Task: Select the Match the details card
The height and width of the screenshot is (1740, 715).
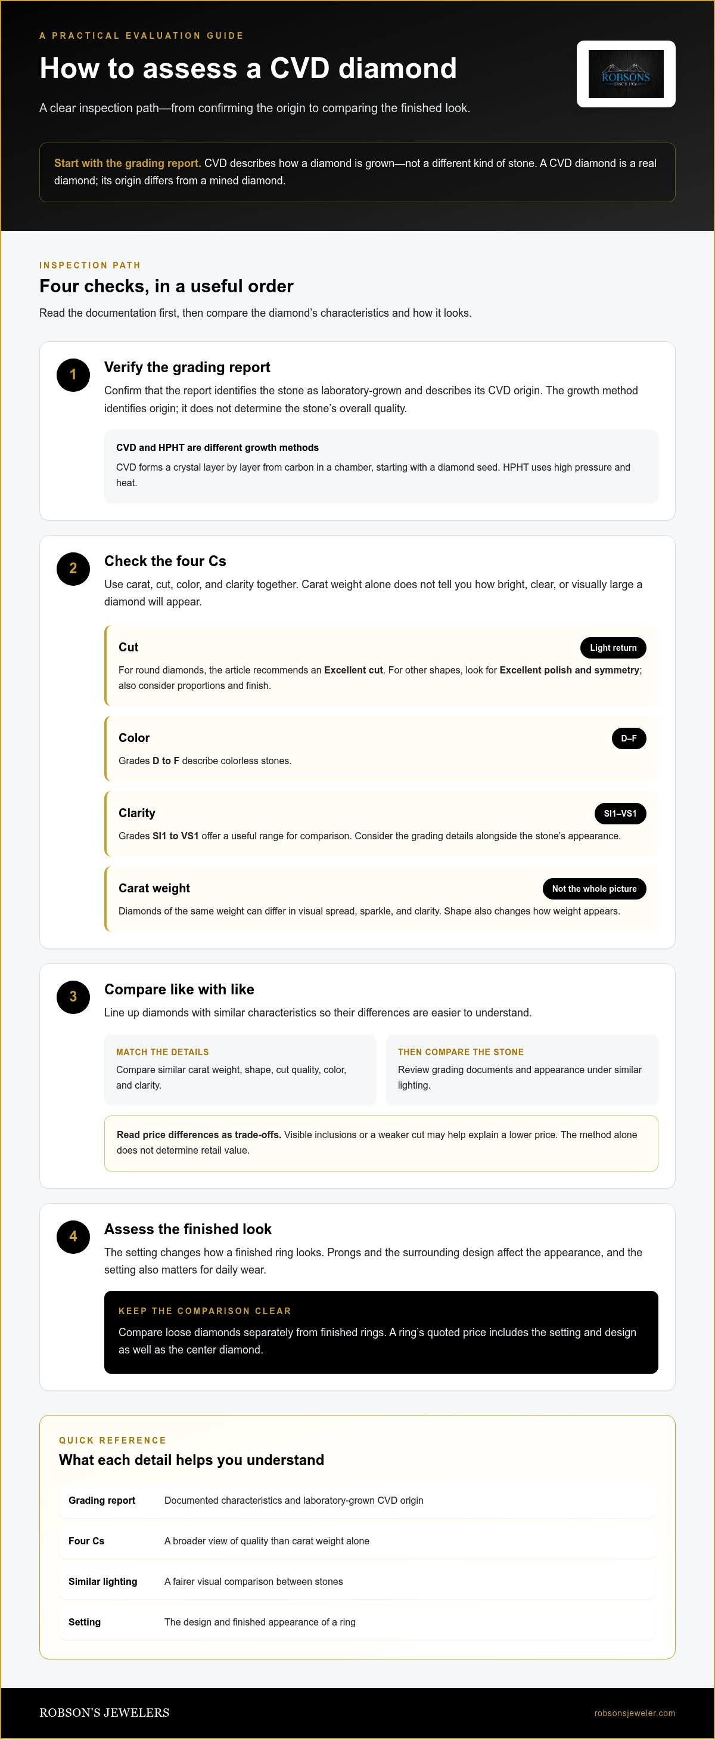Action: (x=240, y=1070)
